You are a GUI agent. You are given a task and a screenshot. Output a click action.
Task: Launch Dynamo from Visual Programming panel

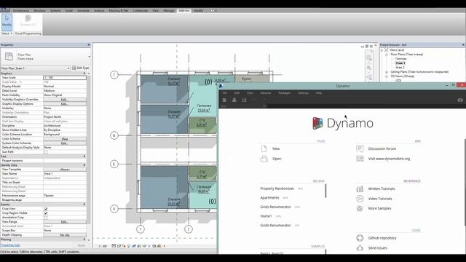point(28,21)
